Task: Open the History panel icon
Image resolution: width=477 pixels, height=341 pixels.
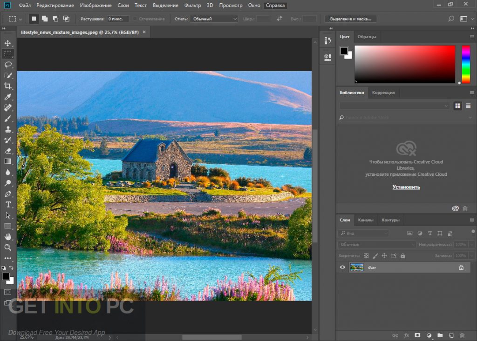Action: [x=327, y=41]
